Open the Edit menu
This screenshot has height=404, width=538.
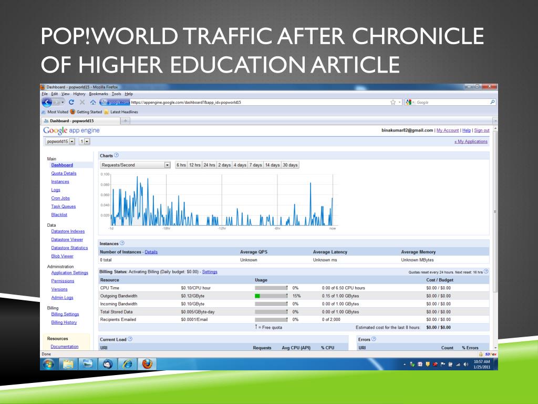tap(55, 94)
